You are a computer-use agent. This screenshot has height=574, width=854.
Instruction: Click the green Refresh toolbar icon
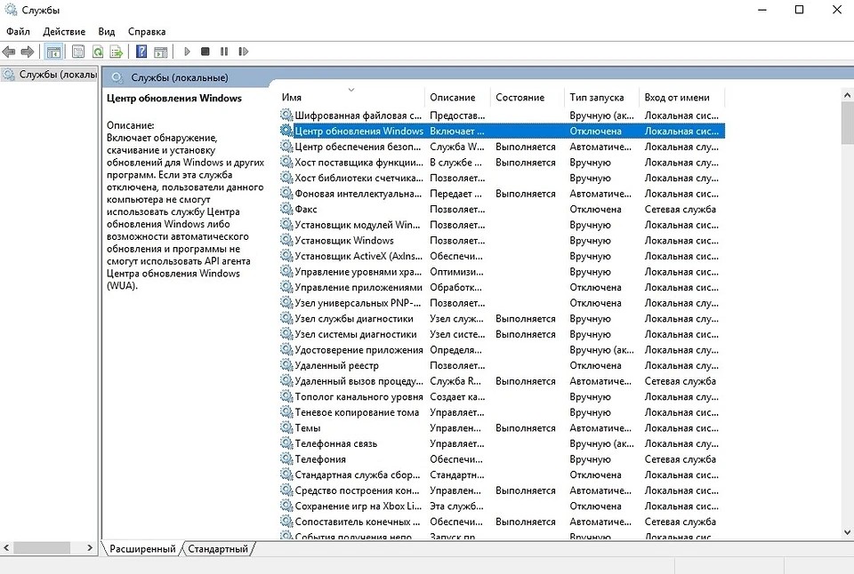tap(98, 52)
